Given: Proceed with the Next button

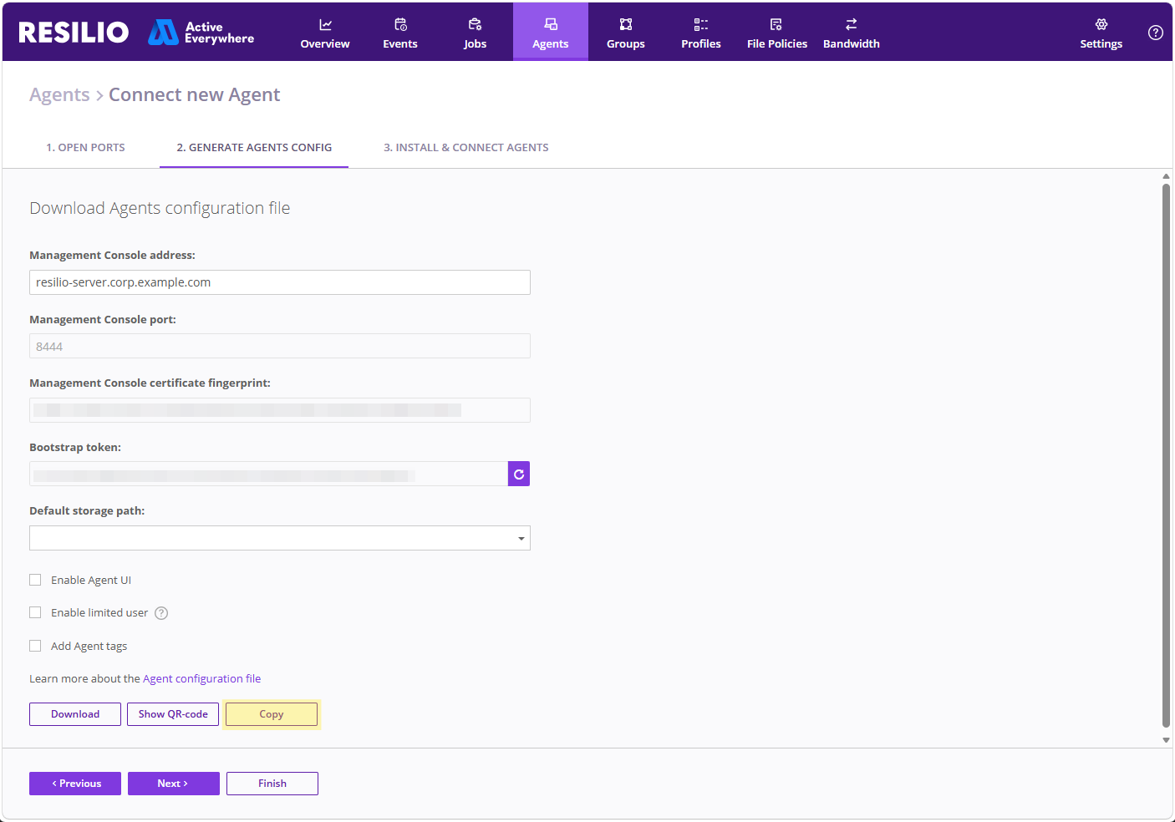Looking at the screenshot, I should [174, 784].
